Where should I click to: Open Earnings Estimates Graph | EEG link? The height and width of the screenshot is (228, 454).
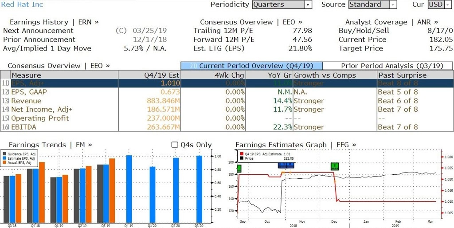pos(296,145)
